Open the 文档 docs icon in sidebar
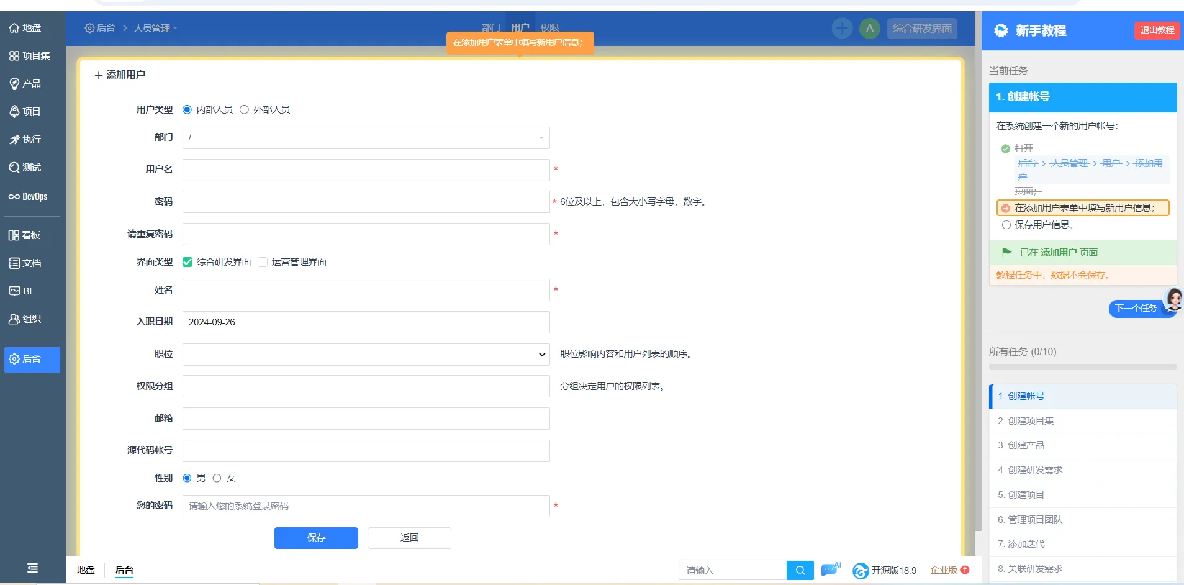The width and height of the screenshot is (1184, 585). [x=14, y=263]
